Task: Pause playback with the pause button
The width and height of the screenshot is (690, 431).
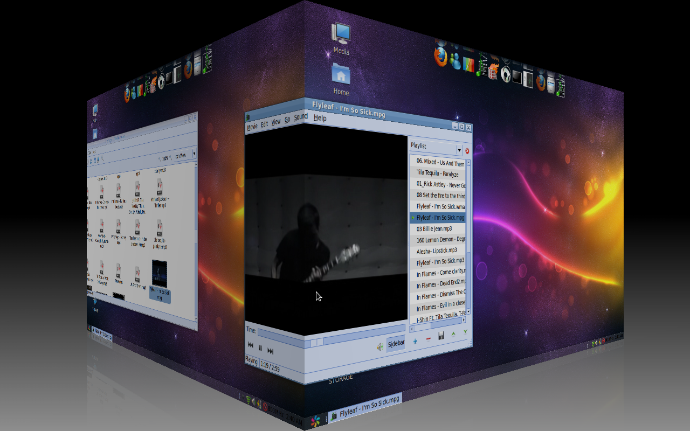Action: tap(259, 348)
